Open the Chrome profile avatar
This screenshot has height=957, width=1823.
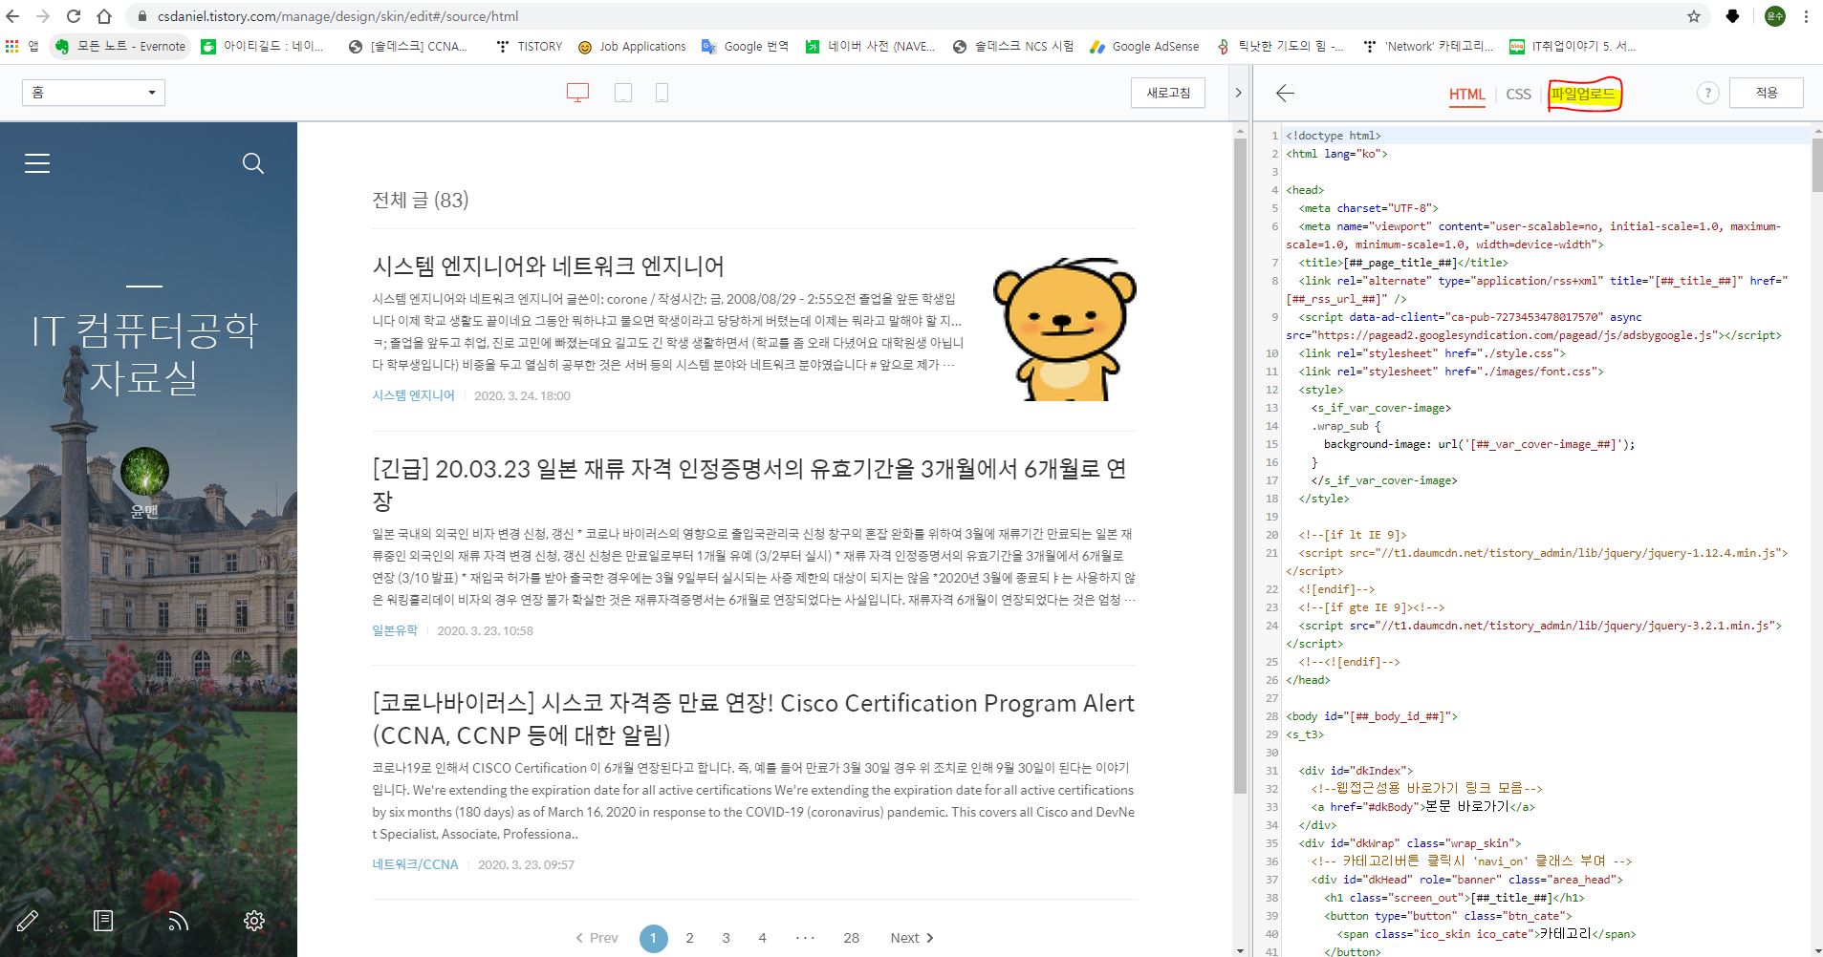coord(1774,16)
